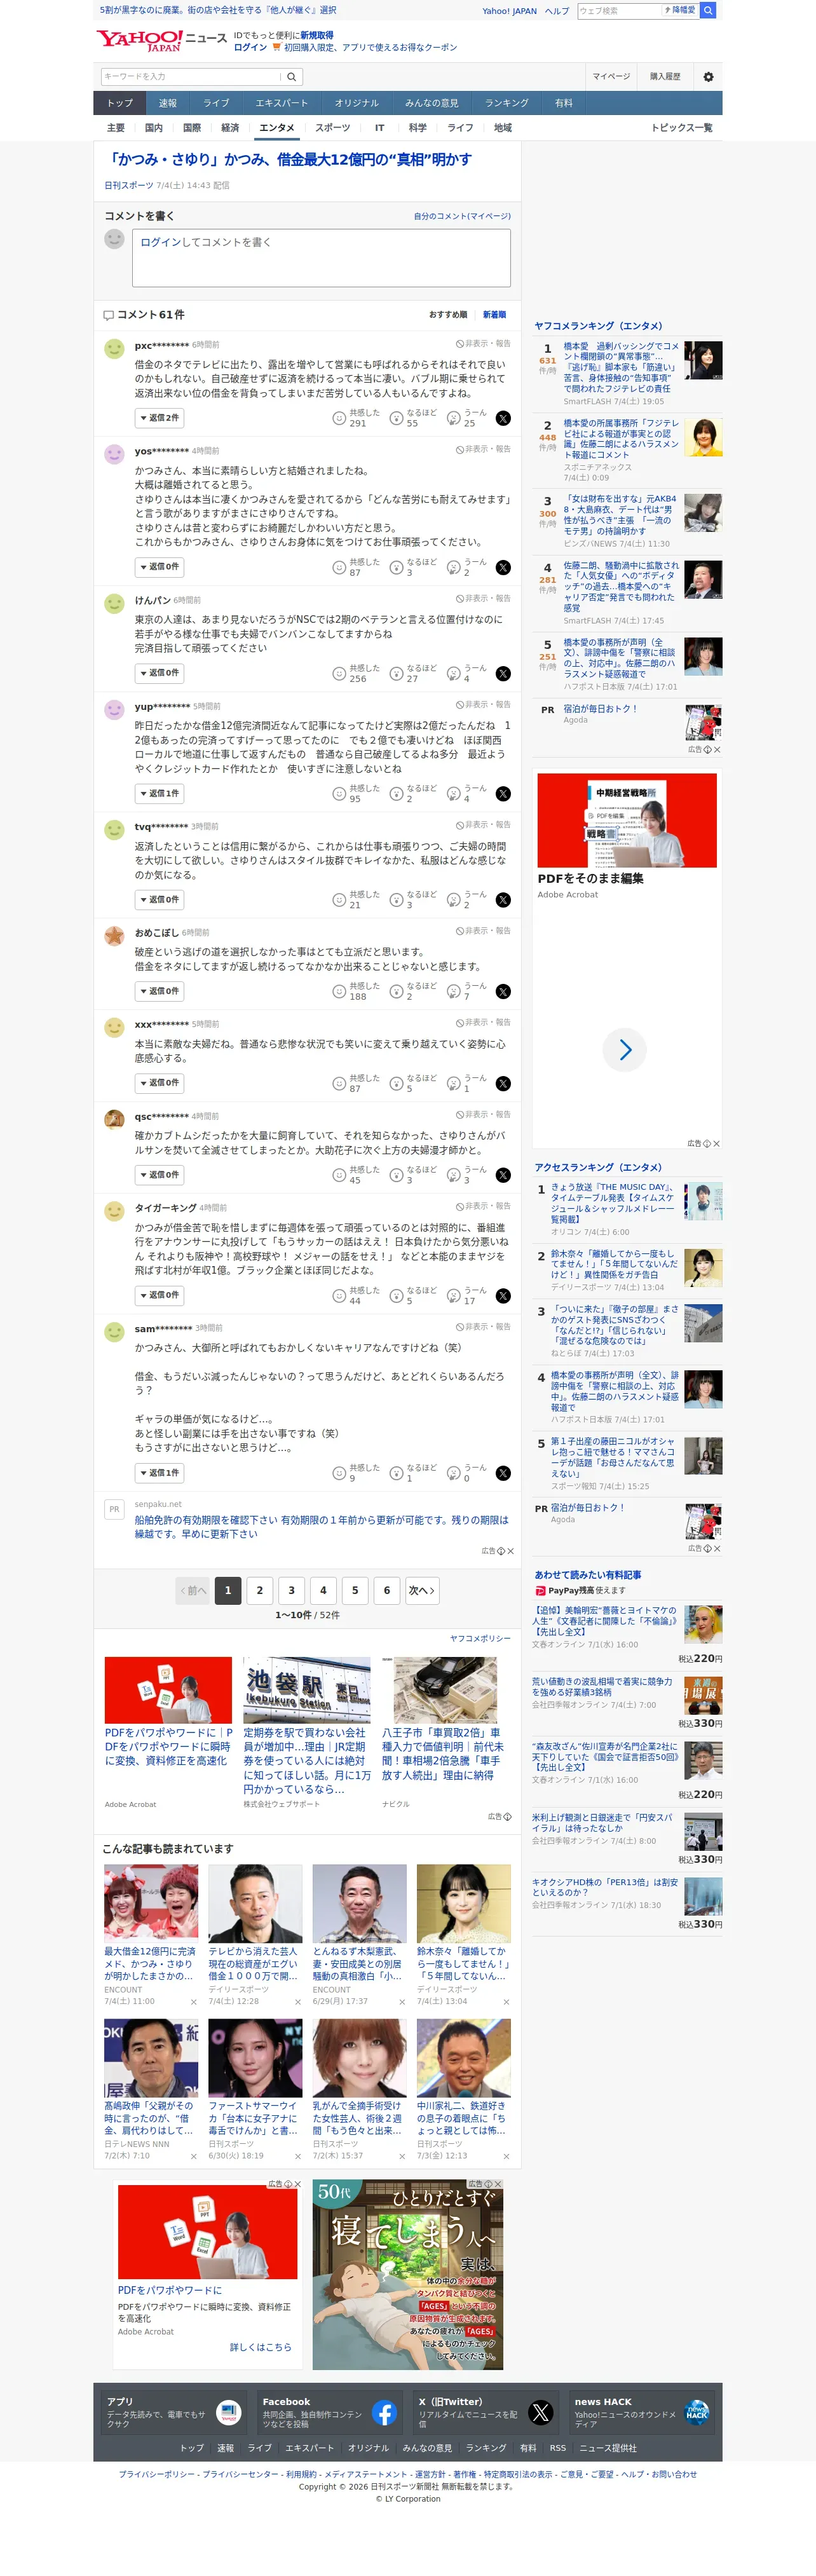This screenshot has width=816, height=2576.
Task: Sort comments by おすすめ順
Action: [x=448, y=315]
